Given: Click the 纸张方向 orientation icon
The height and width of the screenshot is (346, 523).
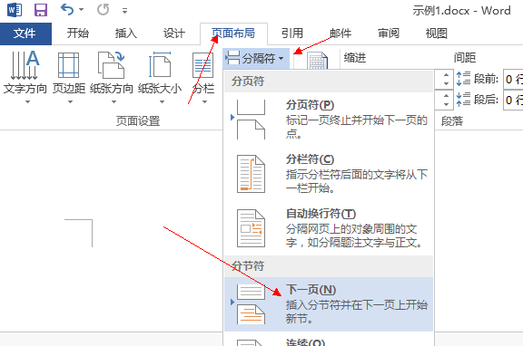Looking at the screenshot, I should (112, 65).
